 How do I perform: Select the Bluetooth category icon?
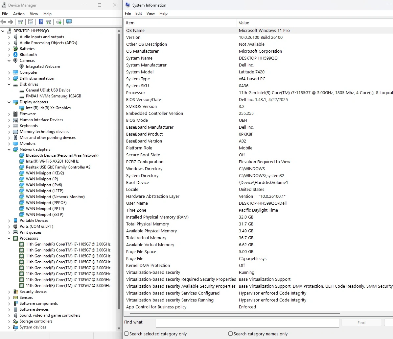[15, 55]
